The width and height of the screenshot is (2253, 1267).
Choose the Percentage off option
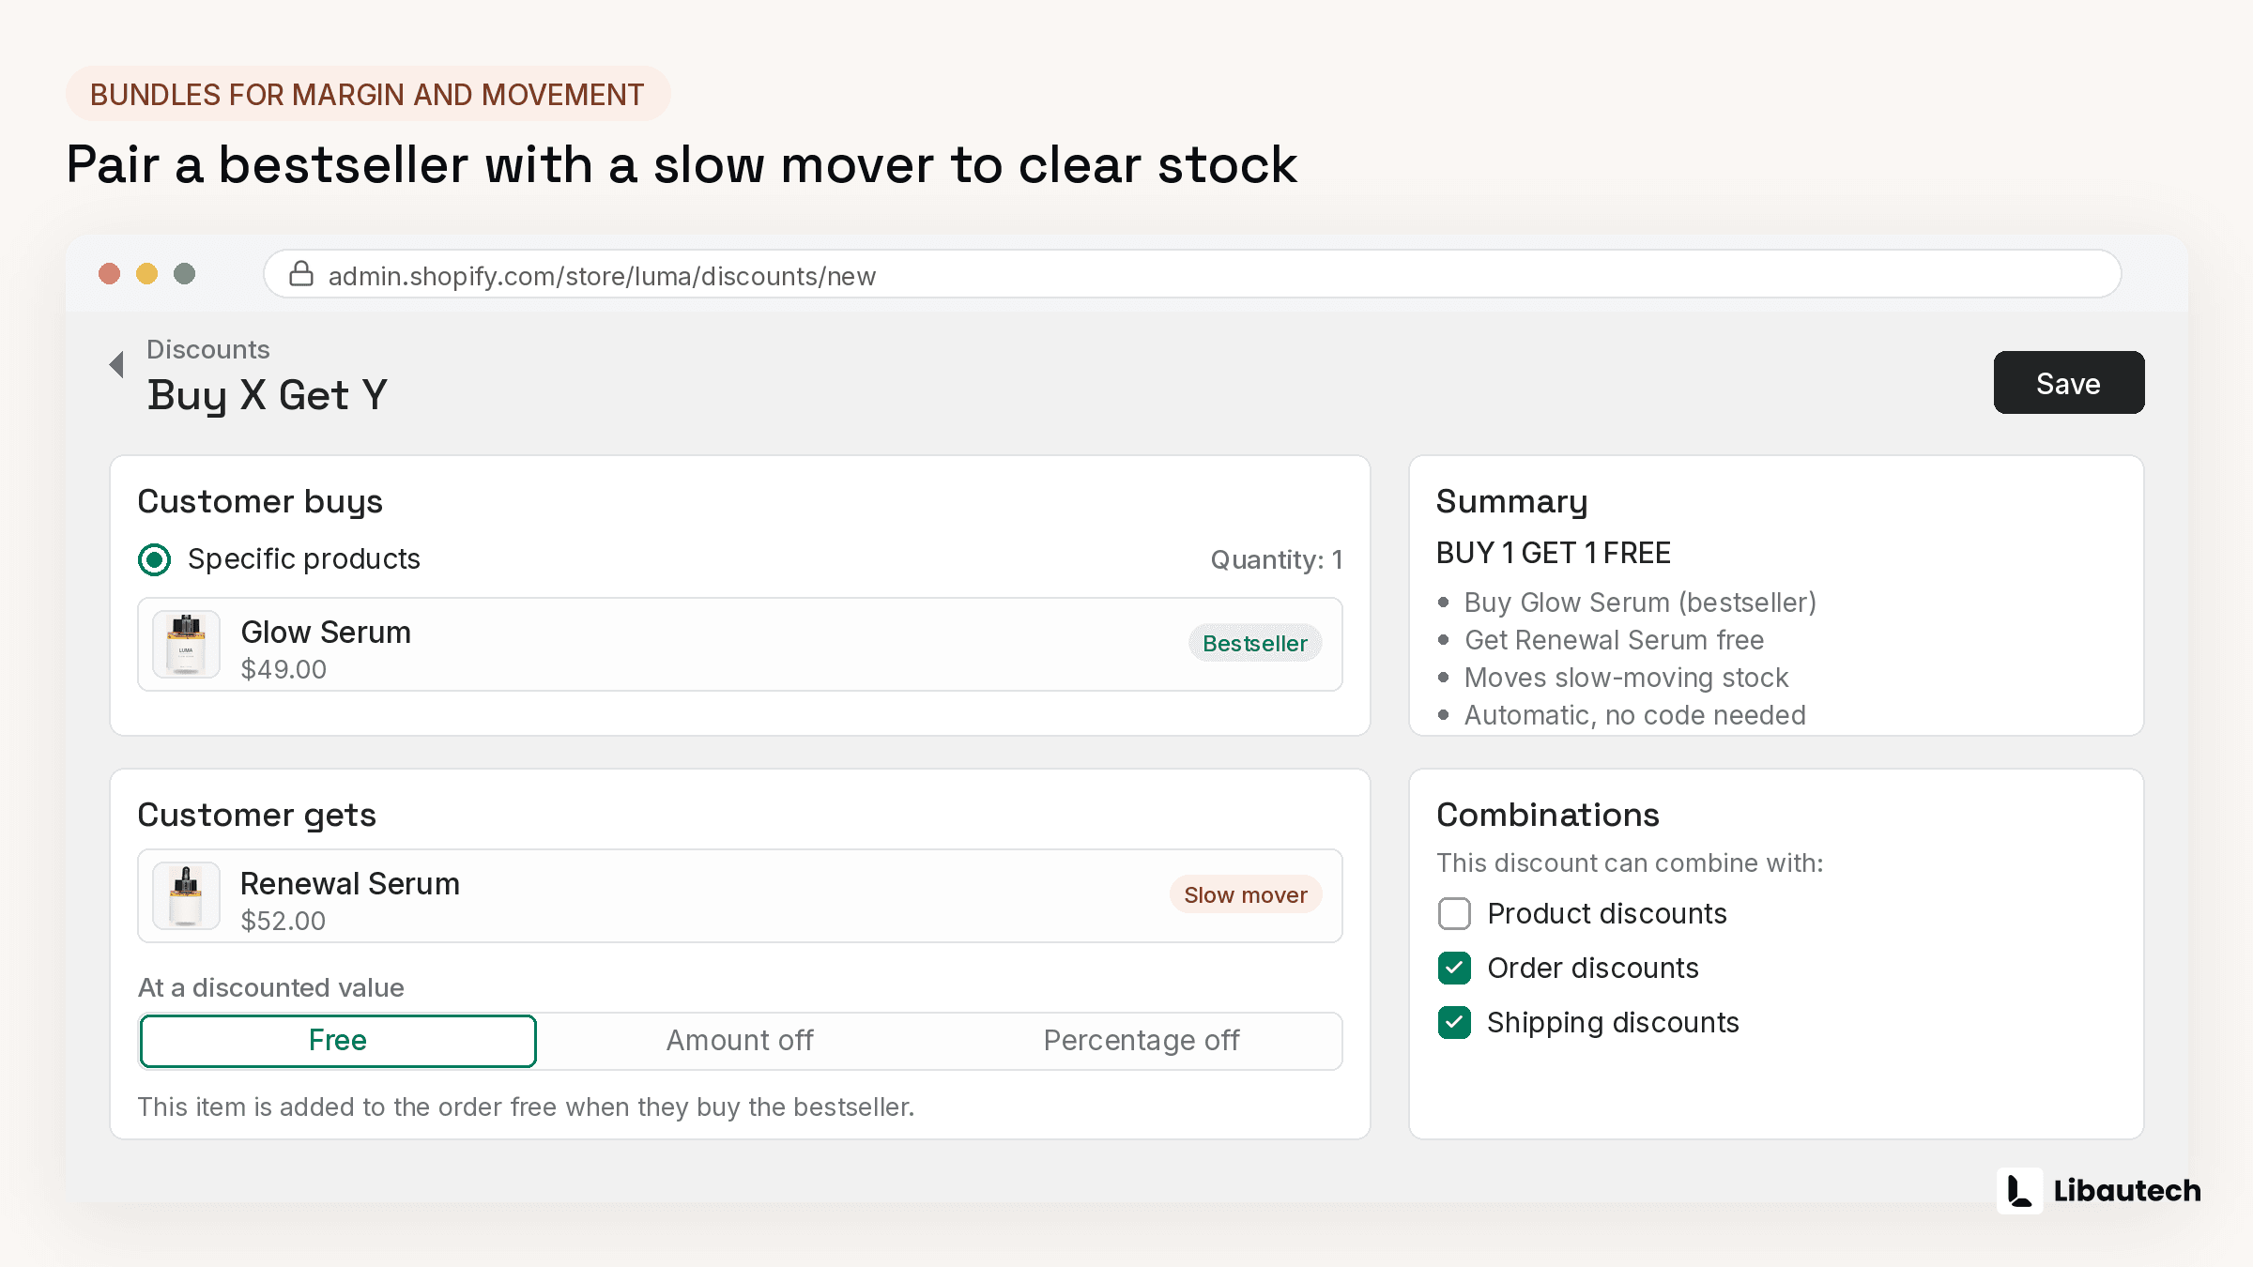[x=1142, y=1041]
